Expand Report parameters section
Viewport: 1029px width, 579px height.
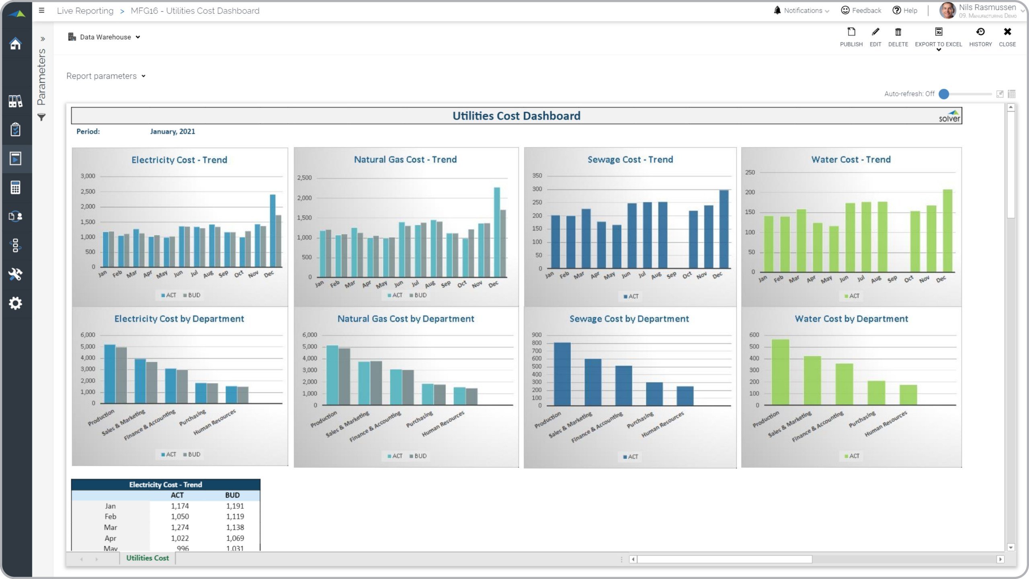point(105,76)
